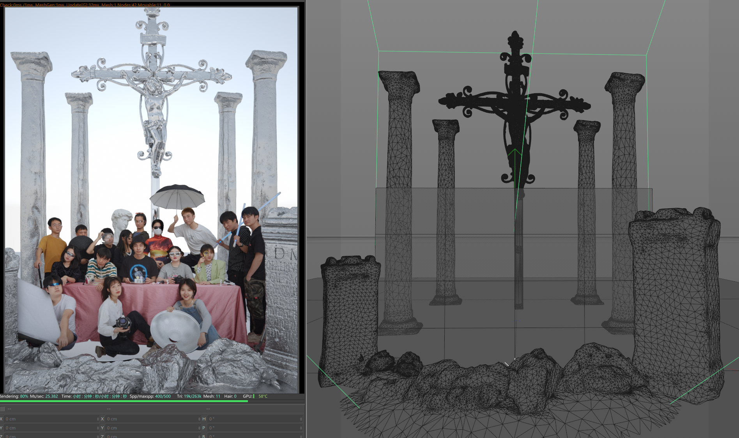The image size is (739, 438).
Task: Click the 'Update[G]:32ms' text in the top status line
Action: pos(83,5)
